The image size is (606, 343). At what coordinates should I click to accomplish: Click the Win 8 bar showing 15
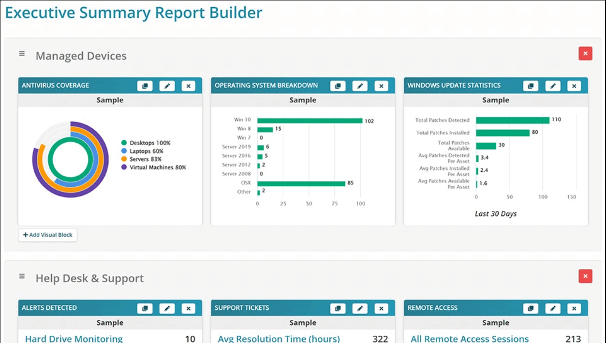pyautogui.click(x=265, y=129)
